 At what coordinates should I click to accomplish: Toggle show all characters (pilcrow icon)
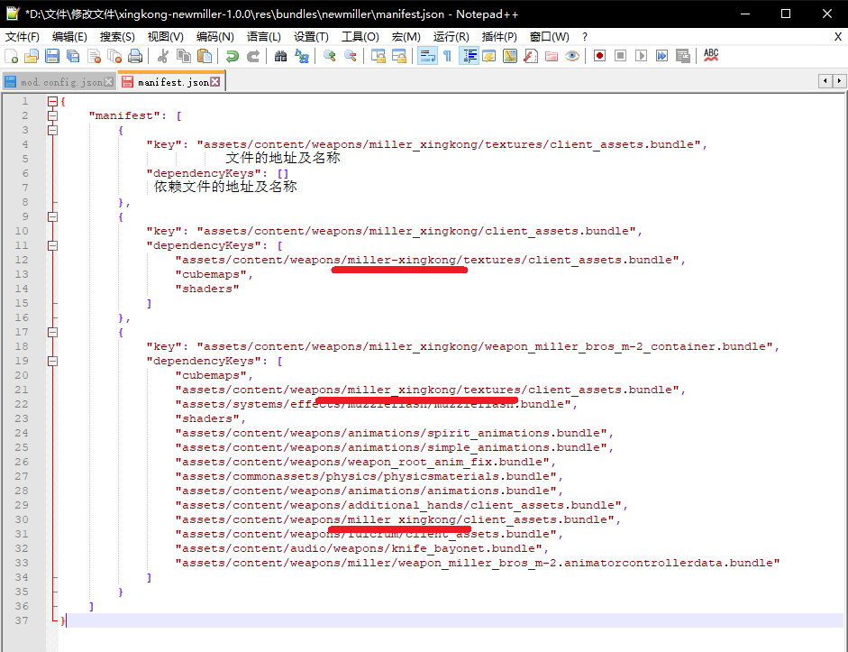point(448,56)
